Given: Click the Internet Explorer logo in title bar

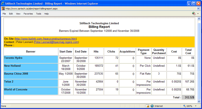Looking at the screenshot, I should [x=3, y=4].
